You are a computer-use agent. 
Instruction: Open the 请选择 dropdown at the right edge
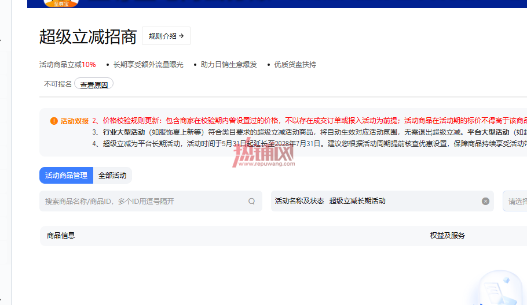pyautogui.click(x=515, y=201)
